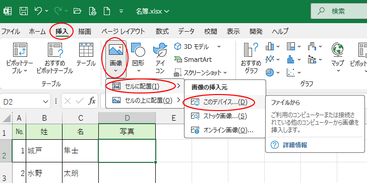
Task: Choose セルの上に配置(O) menu item
Action: pos(145,101)
